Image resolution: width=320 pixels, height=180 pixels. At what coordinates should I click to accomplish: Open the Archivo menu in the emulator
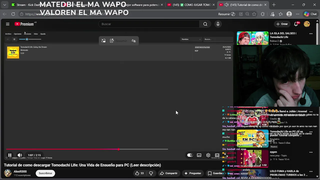coord(8,34)
